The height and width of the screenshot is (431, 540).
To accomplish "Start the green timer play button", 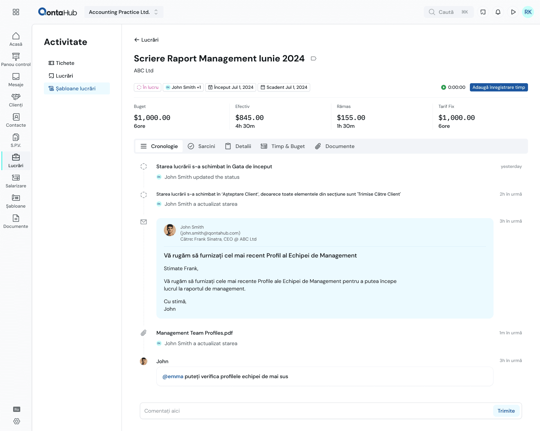I will 444,87.
